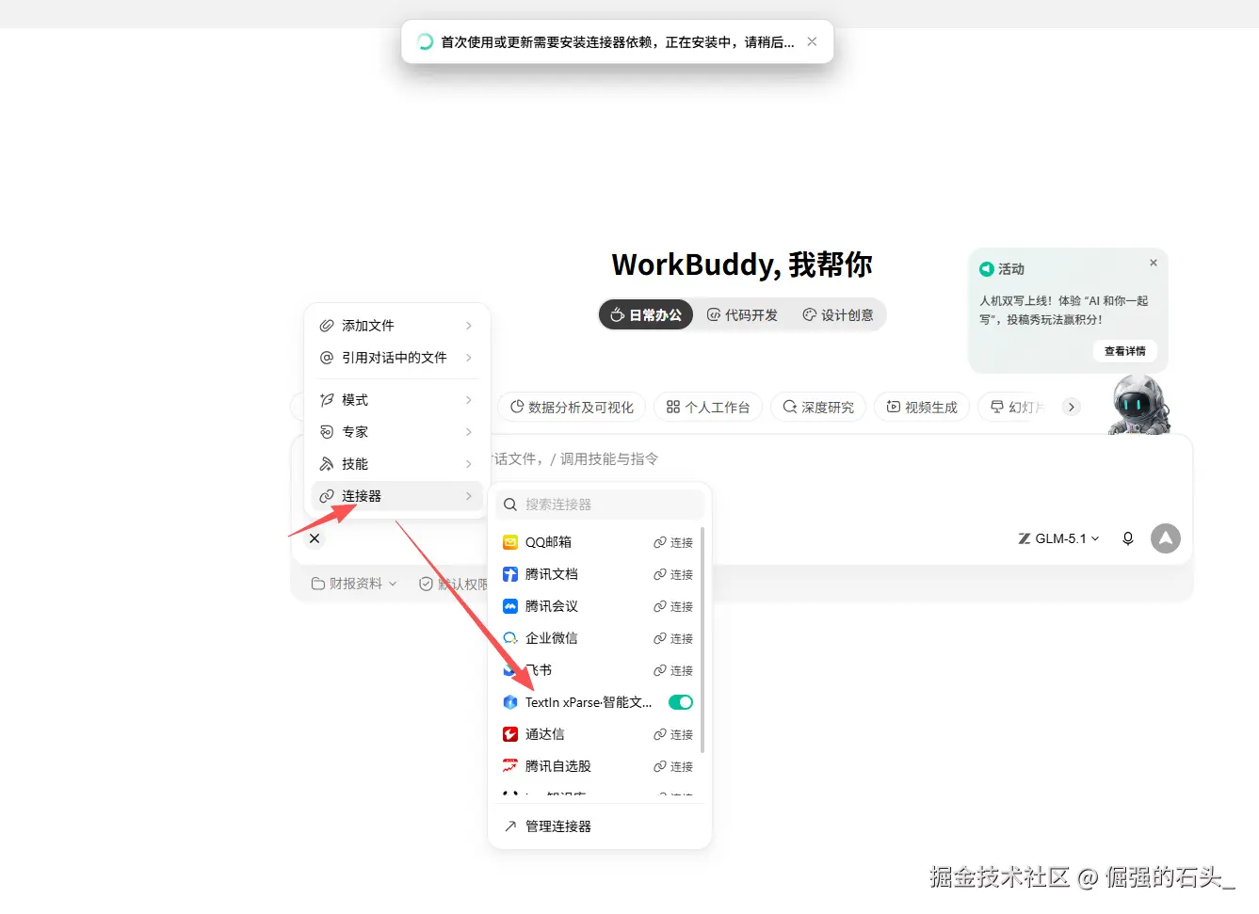Image resolution: width=1259 pixels, height=914 pixels.
Task: Select the 连接器 menu entry
Action: 396,496
